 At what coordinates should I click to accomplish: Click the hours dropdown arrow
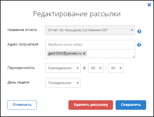(100, 68)
